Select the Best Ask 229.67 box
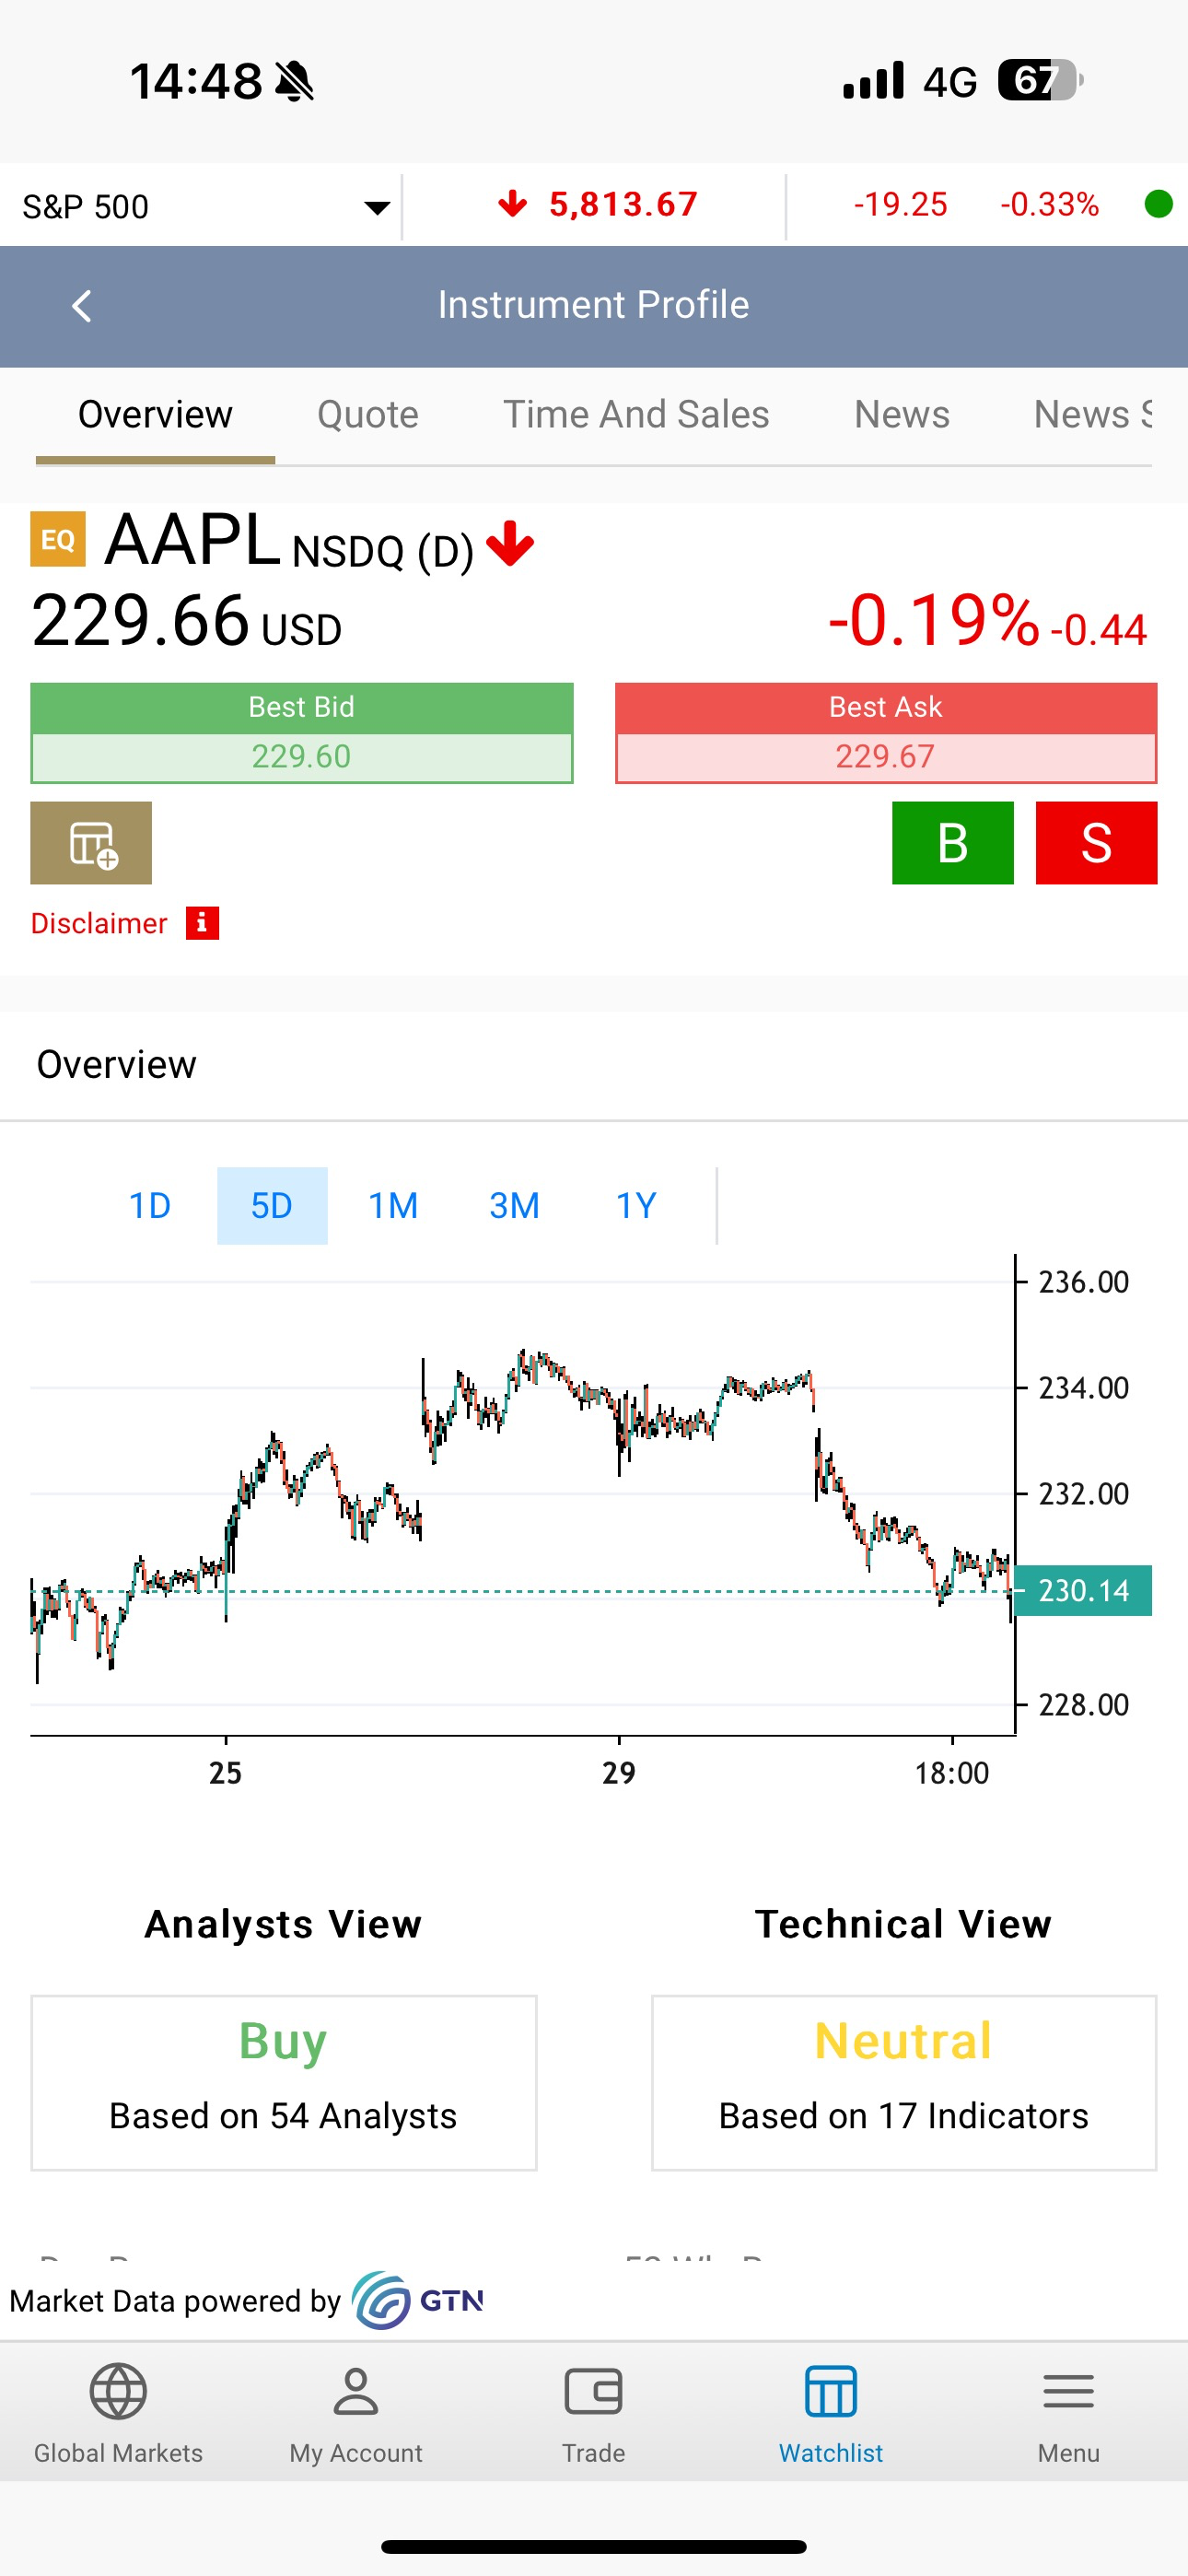This screenshot has width=1188, height=2576. click(886, 733)
